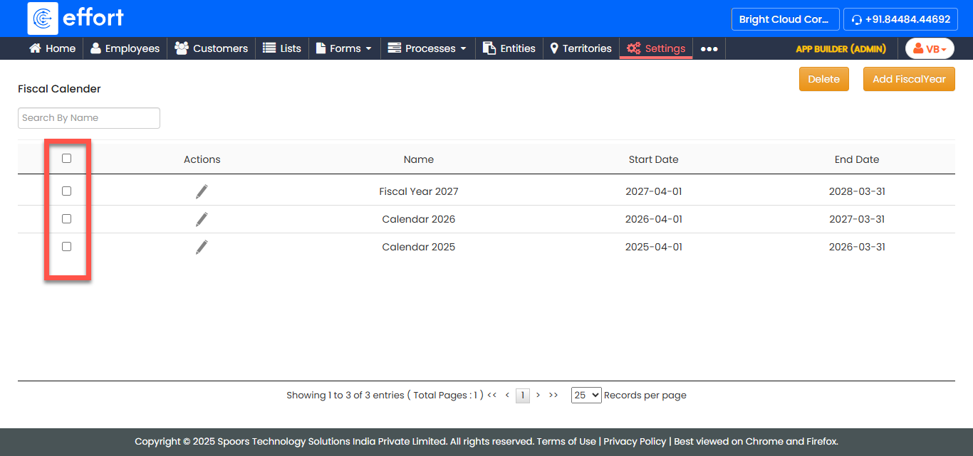The height and width of the screenshot is (456, 973).
Task: Open the Employees menu item
Action: tap(125, 48)
